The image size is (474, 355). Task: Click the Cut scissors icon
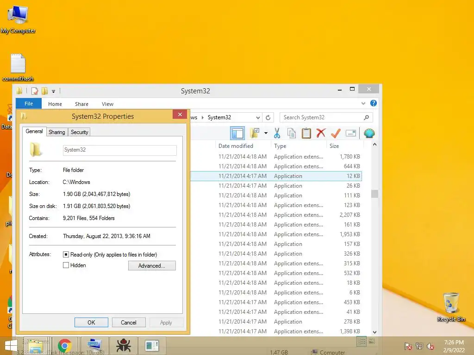pos(277,133)
